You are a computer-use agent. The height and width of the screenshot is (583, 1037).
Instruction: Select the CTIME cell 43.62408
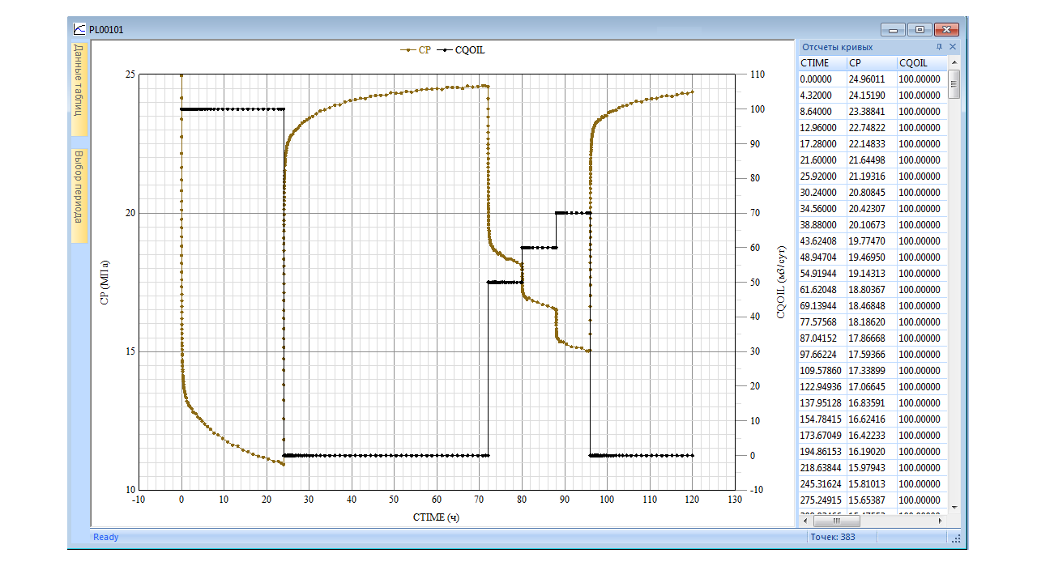[x=821, y=241]
